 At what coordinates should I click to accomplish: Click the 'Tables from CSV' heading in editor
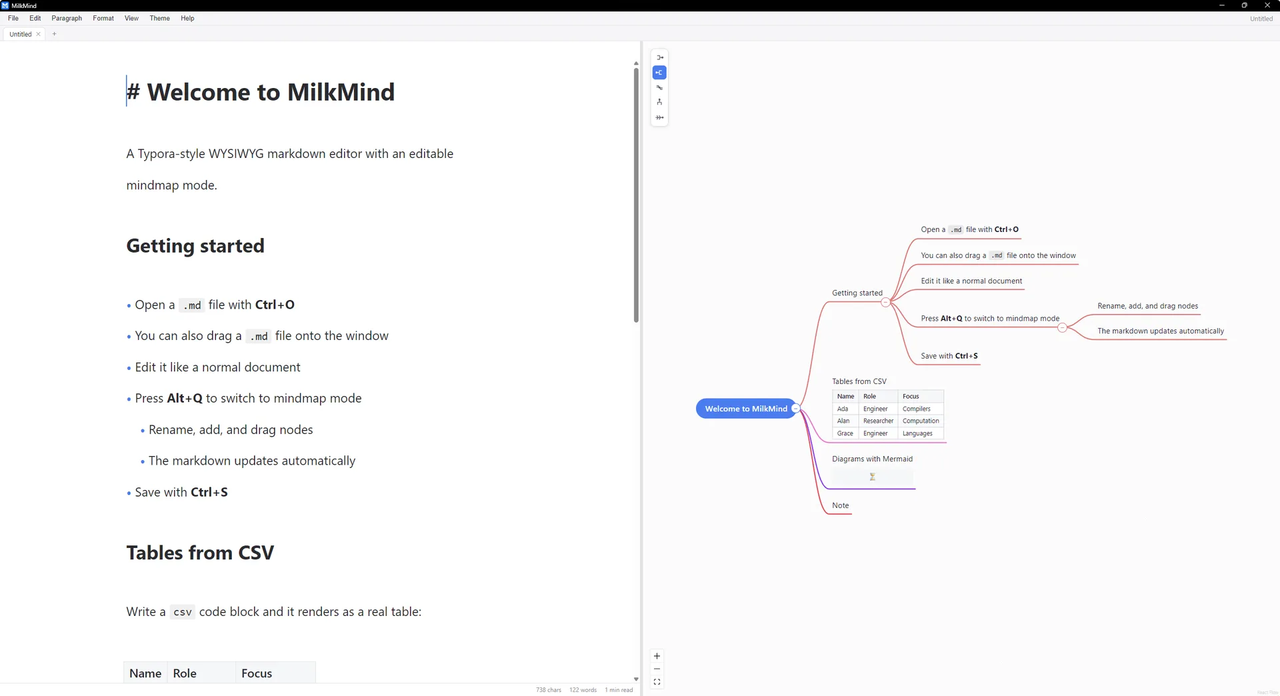point(200,553)
